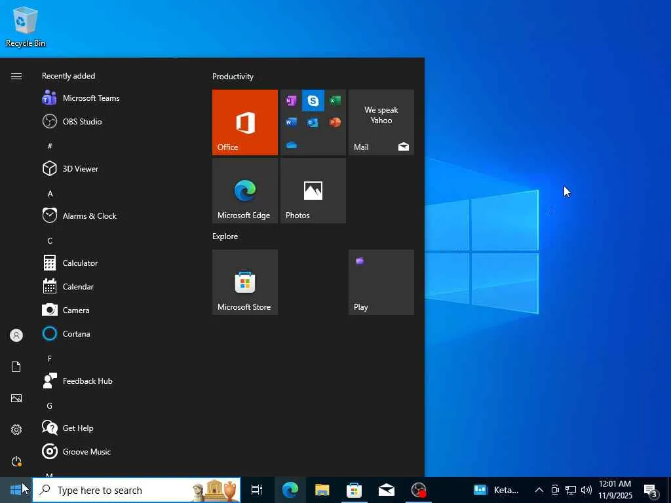Open Skype icon in Office apps tile
Screen dimensions: 671x503
click(x=313, y=100)
